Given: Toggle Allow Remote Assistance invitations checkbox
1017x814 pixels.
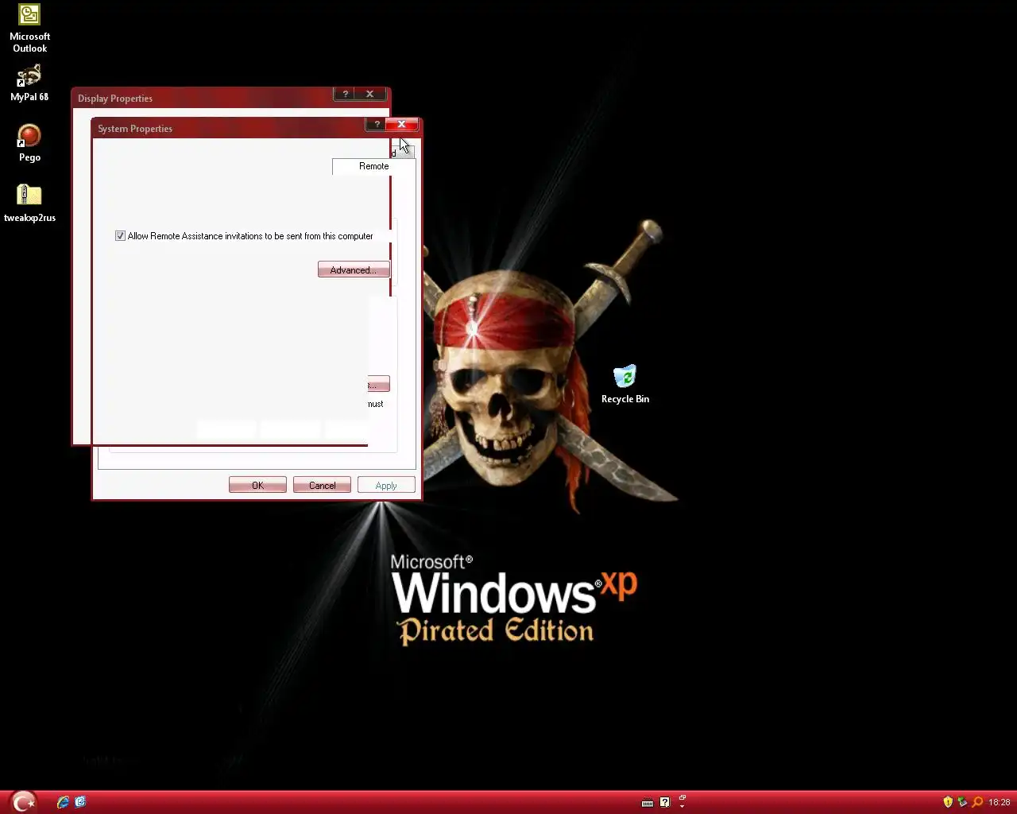Looking at the screenshot, I should click(120, 236).
